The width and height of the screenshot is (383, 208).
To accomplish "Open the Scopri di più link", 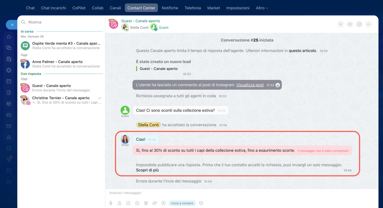I will coord(147,170).
